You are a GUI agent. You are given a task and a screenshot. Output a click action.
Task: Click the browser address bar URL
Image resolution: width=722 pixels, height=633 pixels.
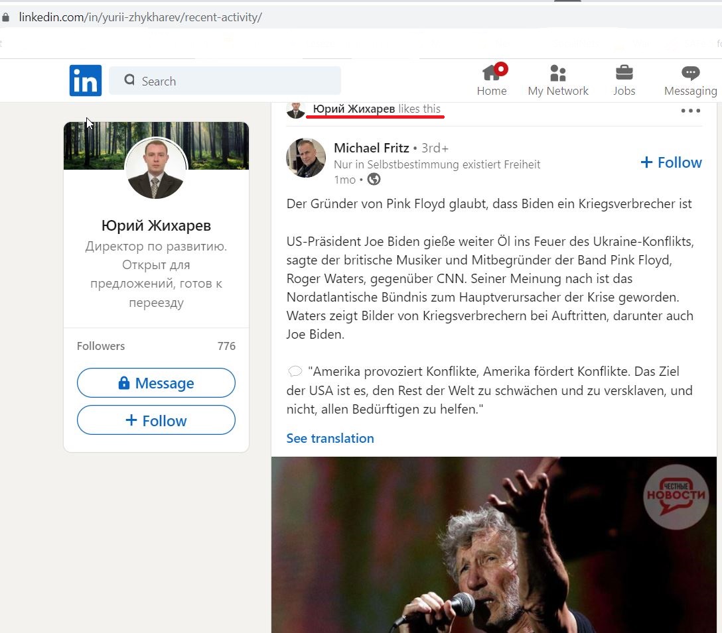[141, 17]
